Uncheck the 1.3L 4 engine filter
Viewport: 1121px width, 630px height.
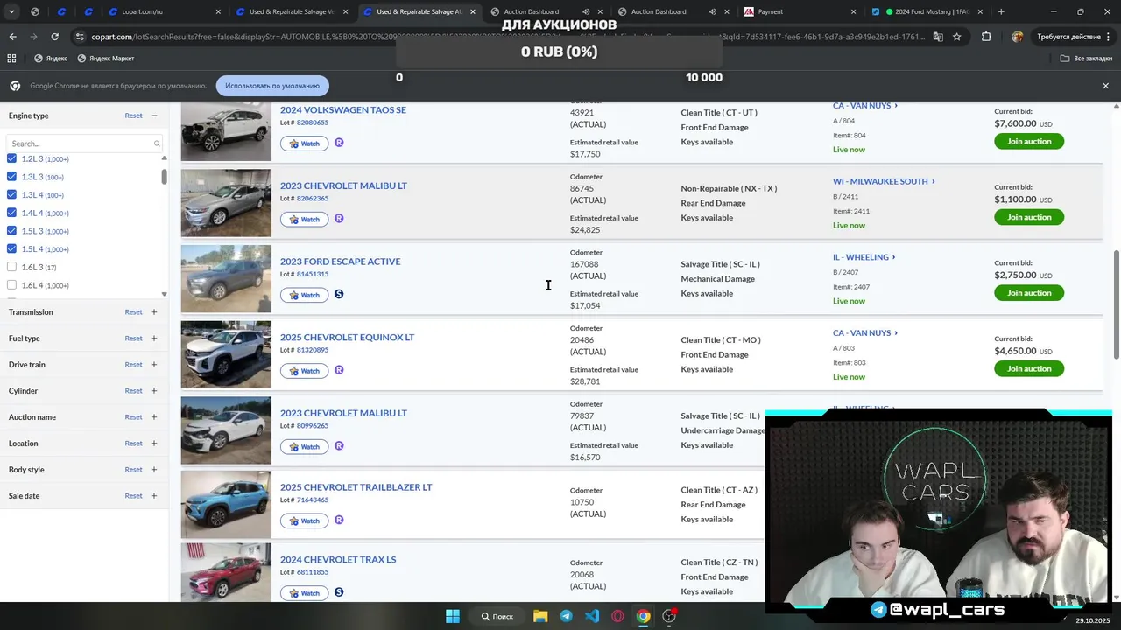pos(11,195)
